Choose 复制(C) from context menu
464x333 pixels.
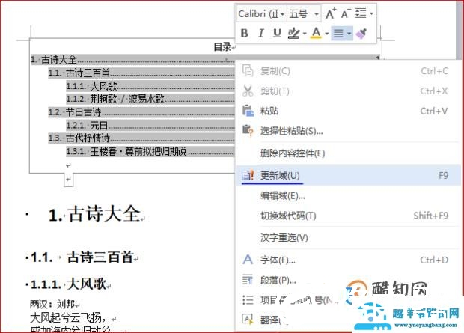point(348,71)
